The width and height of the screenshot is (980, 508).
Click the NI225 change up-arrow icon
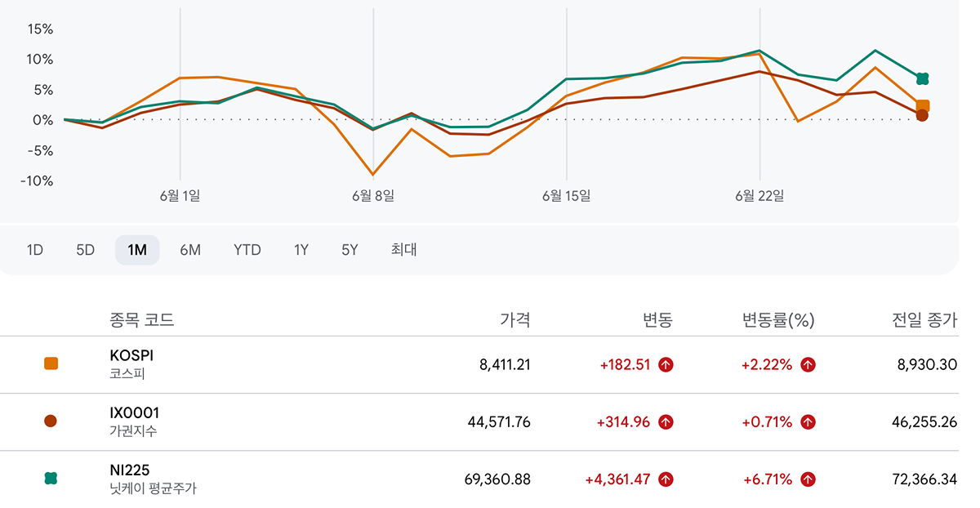click(x=666, y=479)
